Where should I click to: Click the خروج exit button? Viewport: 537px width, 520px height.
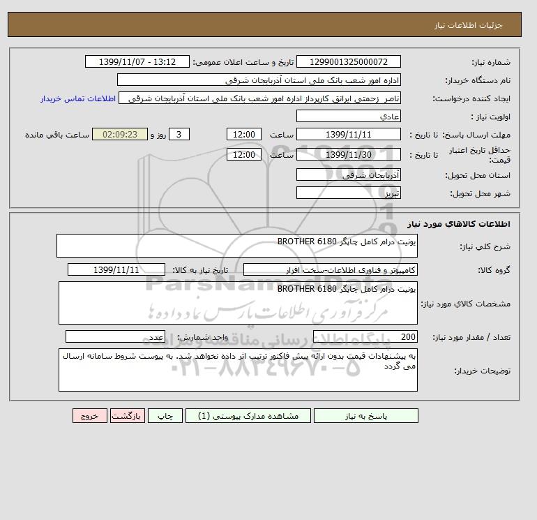coord(90,416)
